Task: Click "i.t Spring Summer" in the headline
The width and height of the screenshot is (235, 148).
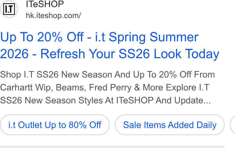Action: tap(147, 37)
